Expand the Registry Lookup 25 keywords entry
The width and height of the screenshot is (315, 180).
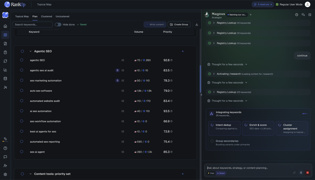click(214, 92)
